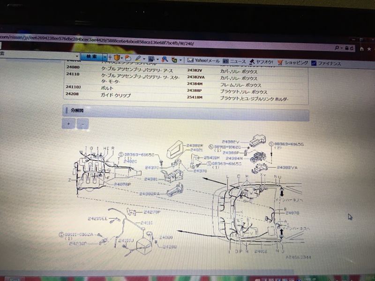The height and width of the screenshot is (281, 375).
Task: Click ブラケツト,リレー ボツクス part name
Action: [243, 92]
